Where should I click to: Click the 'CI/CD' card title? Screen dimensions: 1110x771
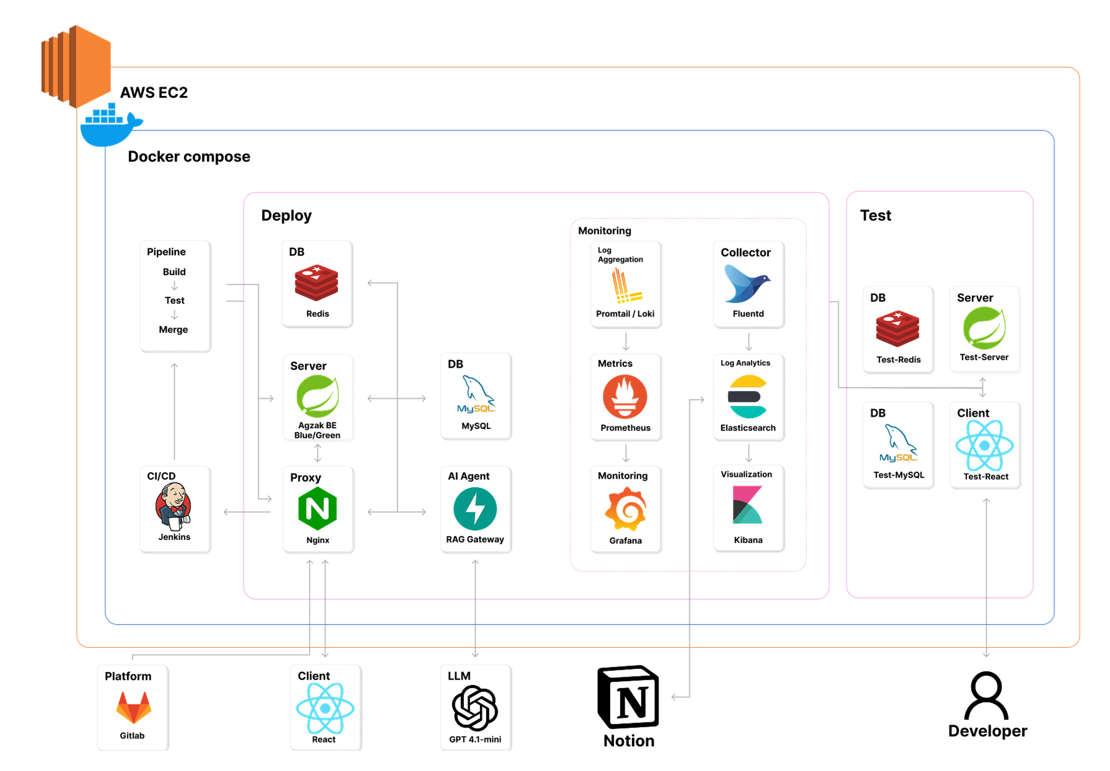[161, 476]
